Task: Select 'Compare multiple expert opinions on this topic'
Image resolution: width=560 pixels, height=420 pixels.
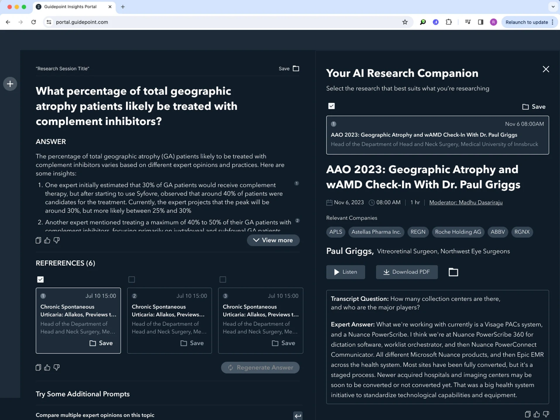Action: click(x=95, y=415)
